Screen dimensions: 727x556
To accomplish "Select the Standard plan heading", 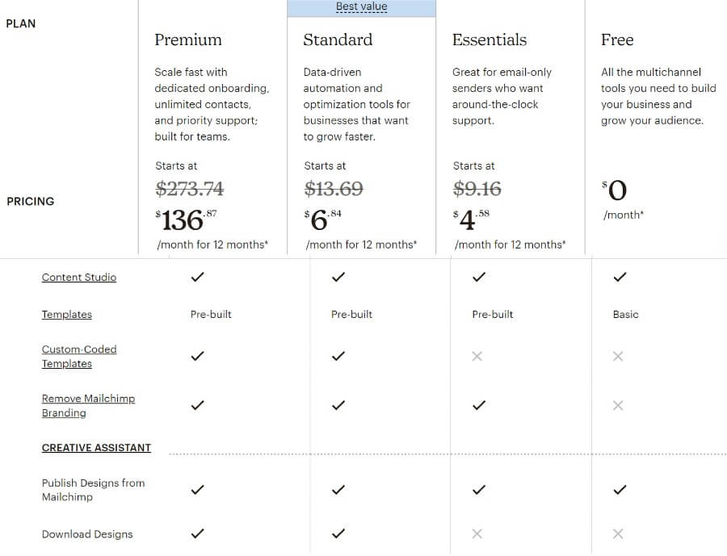I will 338,40.
